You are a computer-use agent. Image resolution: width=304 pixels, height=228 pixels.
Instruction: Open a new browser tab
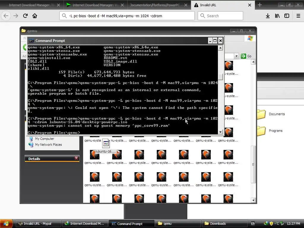click(259, 5)
